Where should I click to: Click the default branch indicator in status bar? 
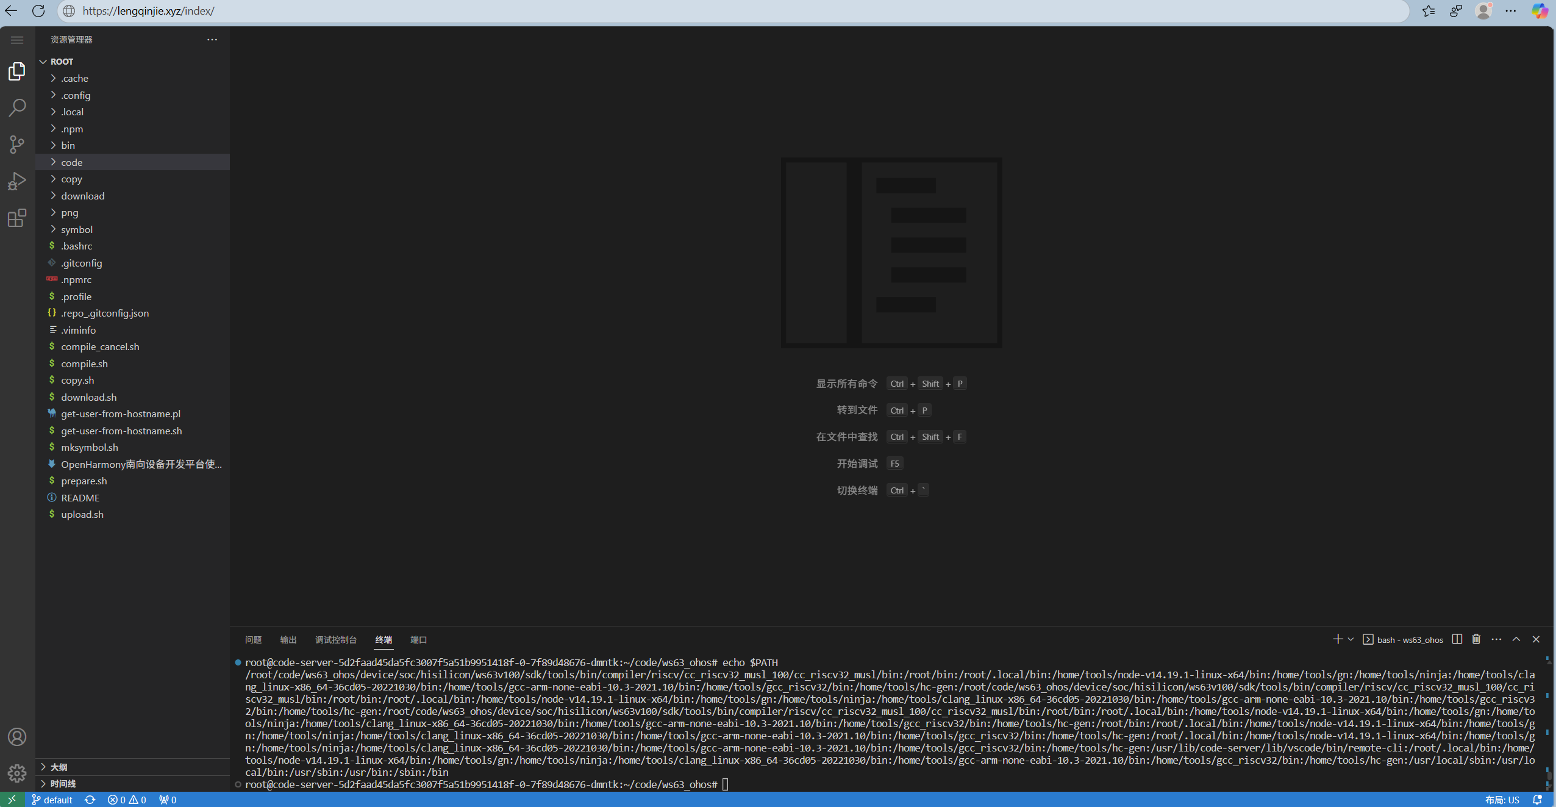coord(52,799)
